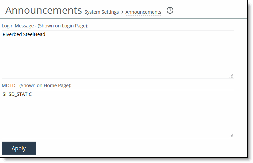Image resolution: width=253 pixels, height=163 pixels.
Task: Place cursor in word SteelHead
Action: point(34,34)
